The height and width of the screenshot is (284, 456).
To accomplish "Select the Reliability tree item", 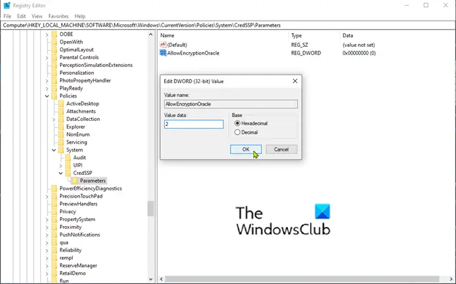I will 70,250.
